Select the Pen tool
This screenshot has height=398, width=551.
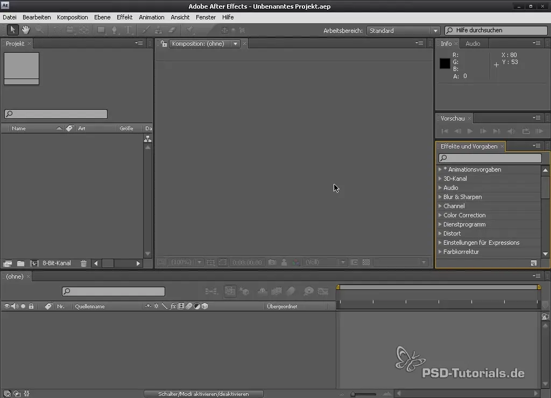[x=114, y=30]
